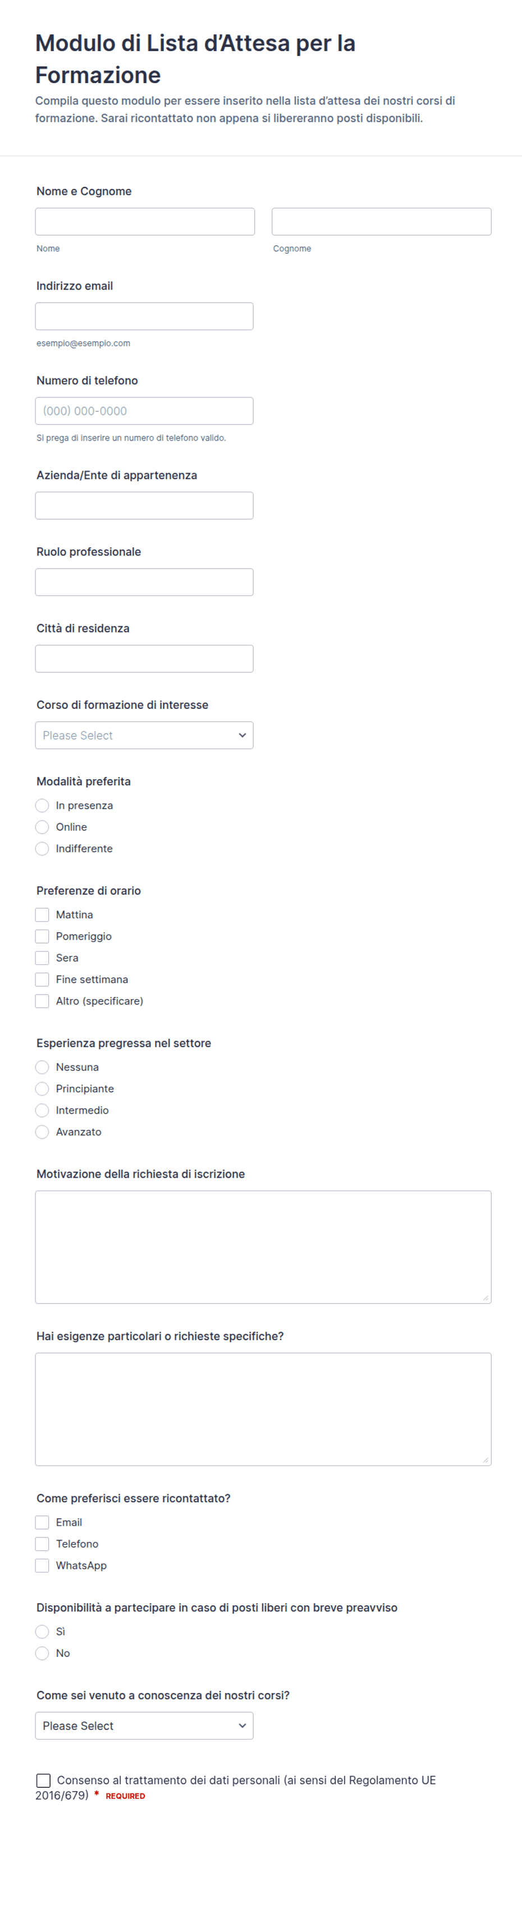The height and width of the screenshot is (1918, 522).
Task: Tick the Fine settimana checkbox
Action: tap(43, 980)
